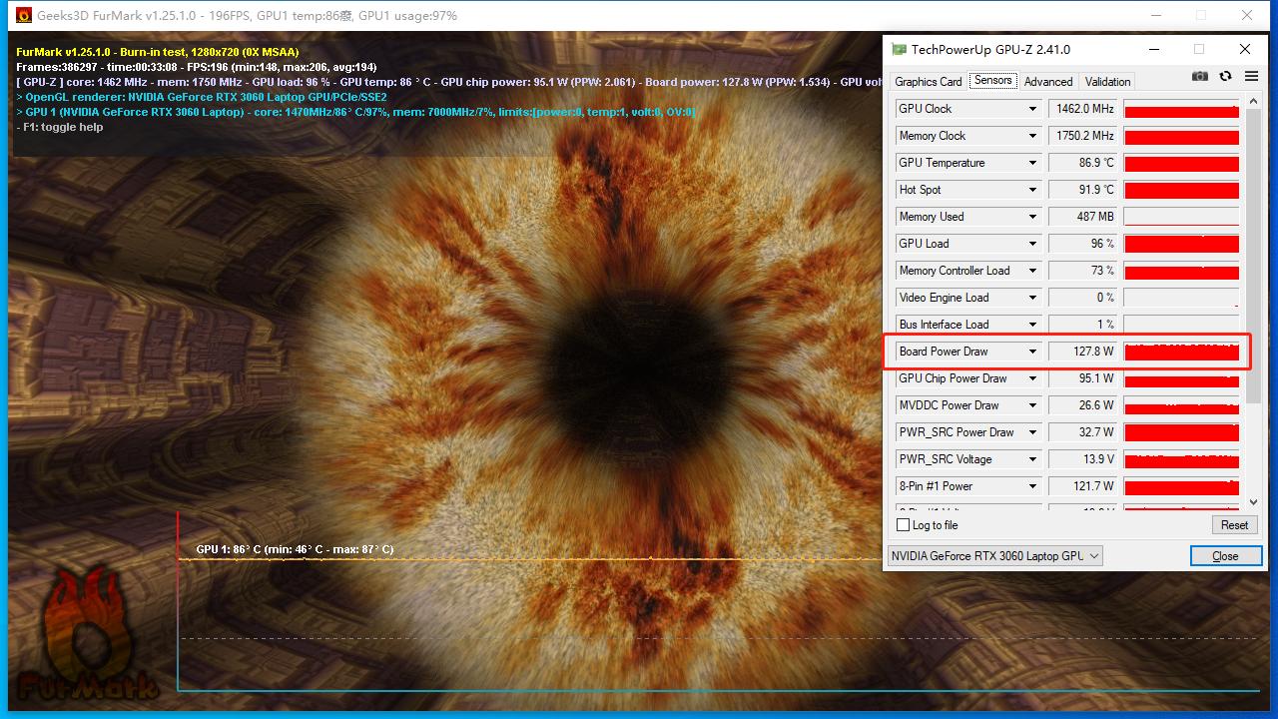Open the GPU Clock sensor dropdown
Screen dimensions: 1278x719
pos(1032,109)
